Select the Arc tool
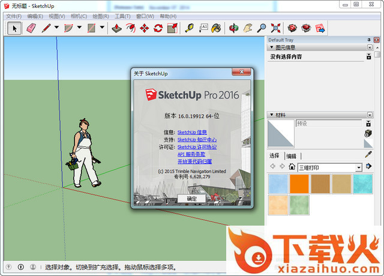384x276 pixels. click(x=68, y=28)
